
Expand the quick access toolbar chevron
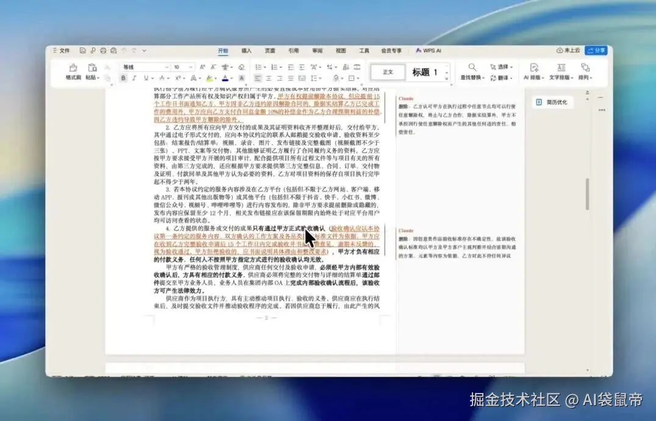pyautogui.click(x=144, y=51)
